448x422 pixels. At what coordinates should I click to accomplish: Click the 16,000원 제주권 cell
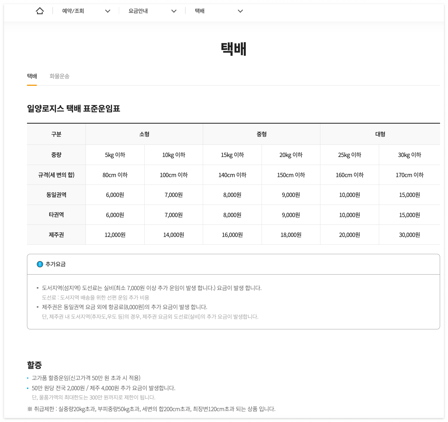232,235
